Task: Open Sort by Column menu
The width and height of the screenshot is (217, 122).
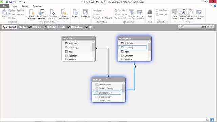Action: tap(140, 14)
